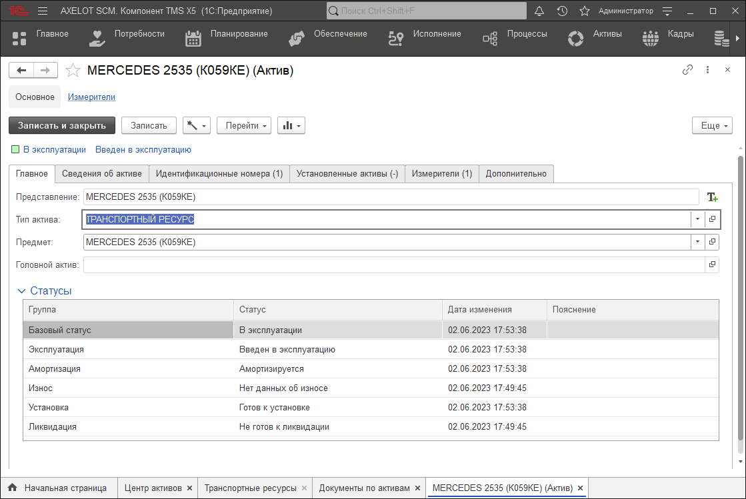
Task: Open the Планирование section
Action: click(226, 38)
